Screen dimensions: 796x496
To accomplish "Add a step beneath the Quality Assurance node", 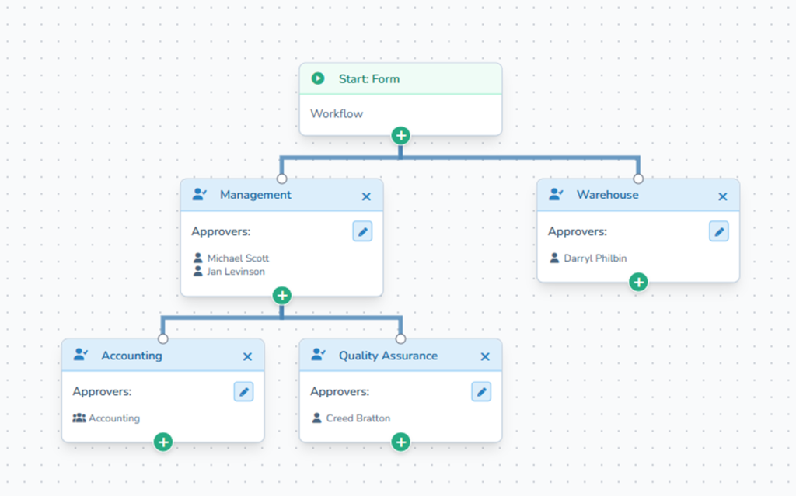I will [x=400, y=442].
